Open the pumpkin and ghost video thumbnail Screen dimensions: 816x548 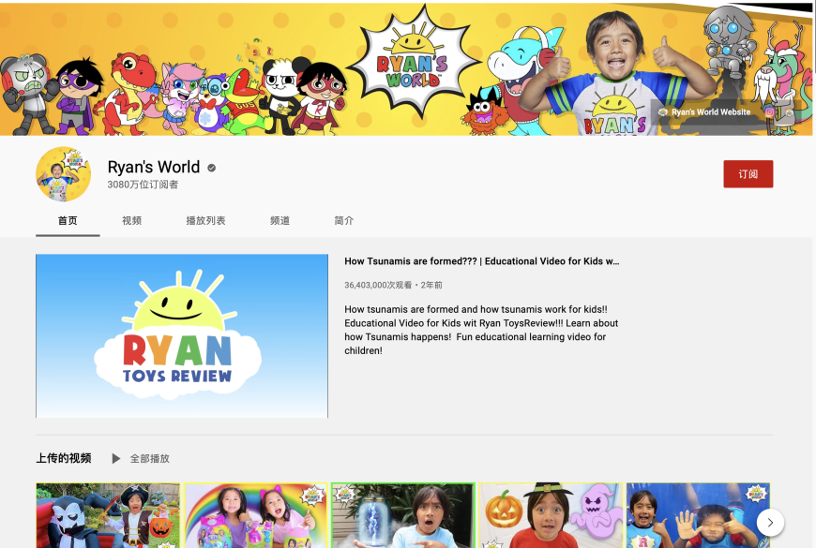551,515
